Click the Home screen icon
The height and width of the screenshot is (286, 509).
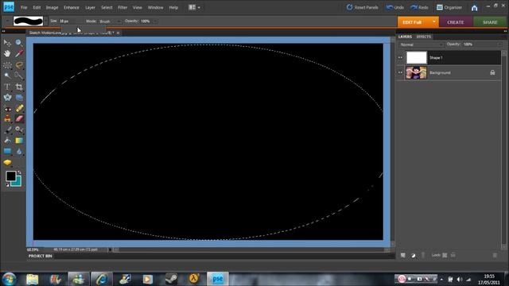pos(474,7)
